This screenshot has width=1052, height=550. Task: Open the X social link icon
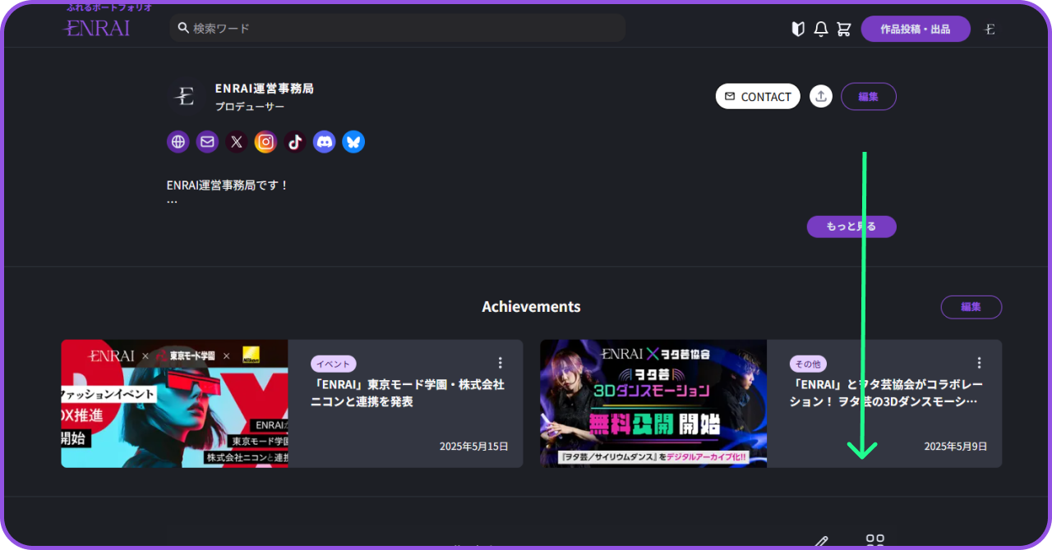tap(237, 142)
